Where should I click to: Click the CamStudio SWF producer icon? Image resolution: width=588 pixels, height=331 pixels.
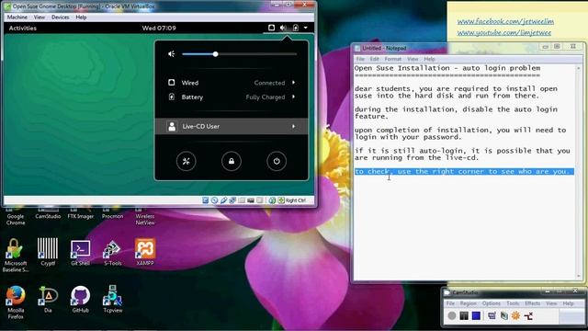click(x=528, y=316)
